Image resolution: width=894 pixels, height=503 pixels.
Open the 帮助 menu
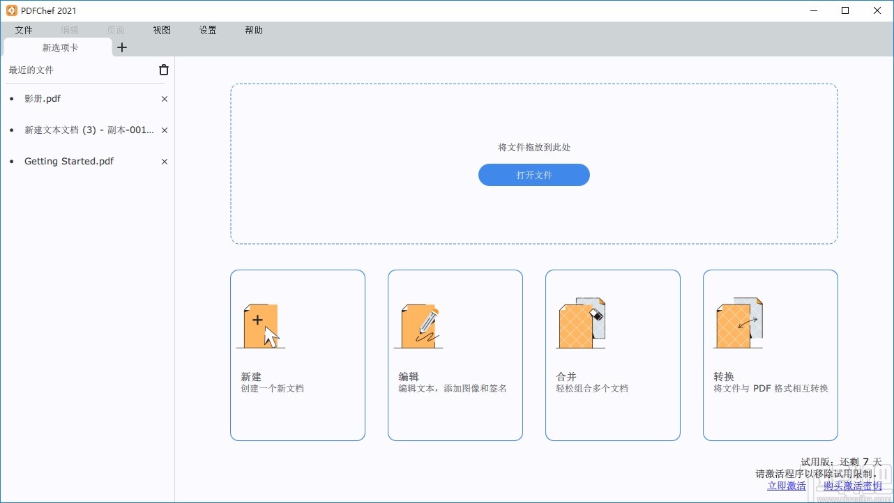click(x=253, y=30)
